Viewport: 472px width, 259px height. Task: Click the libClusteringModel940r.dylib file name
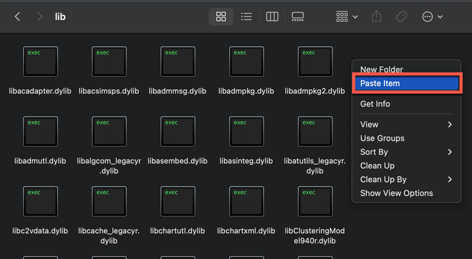point(315,235)
